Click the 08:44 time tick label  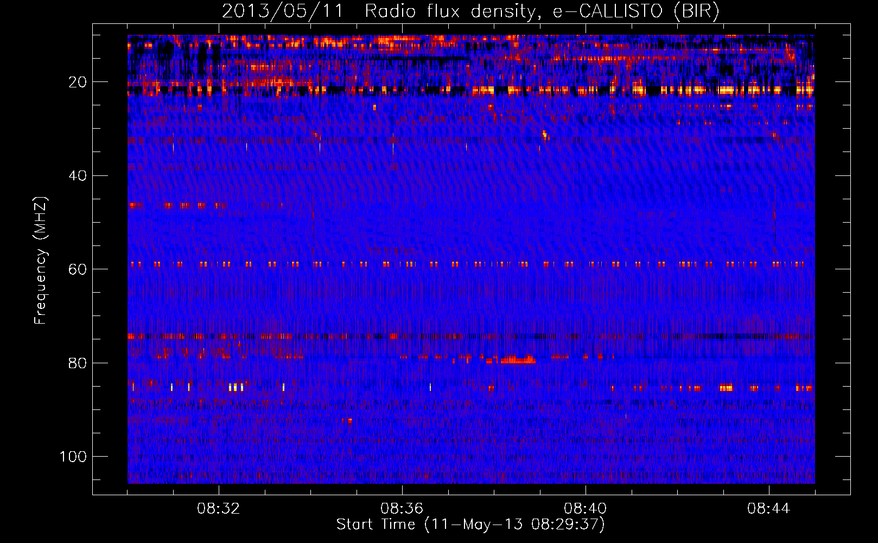768,509
